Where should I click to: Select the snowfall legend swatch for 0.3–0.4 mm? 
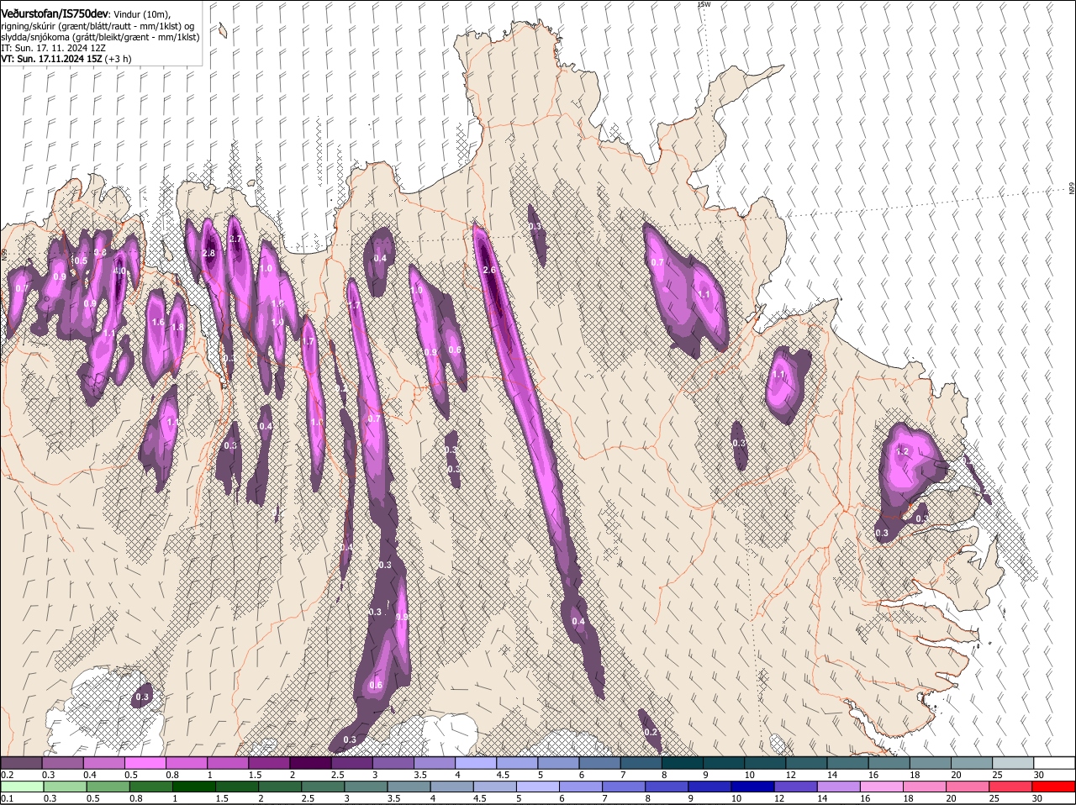63,762
